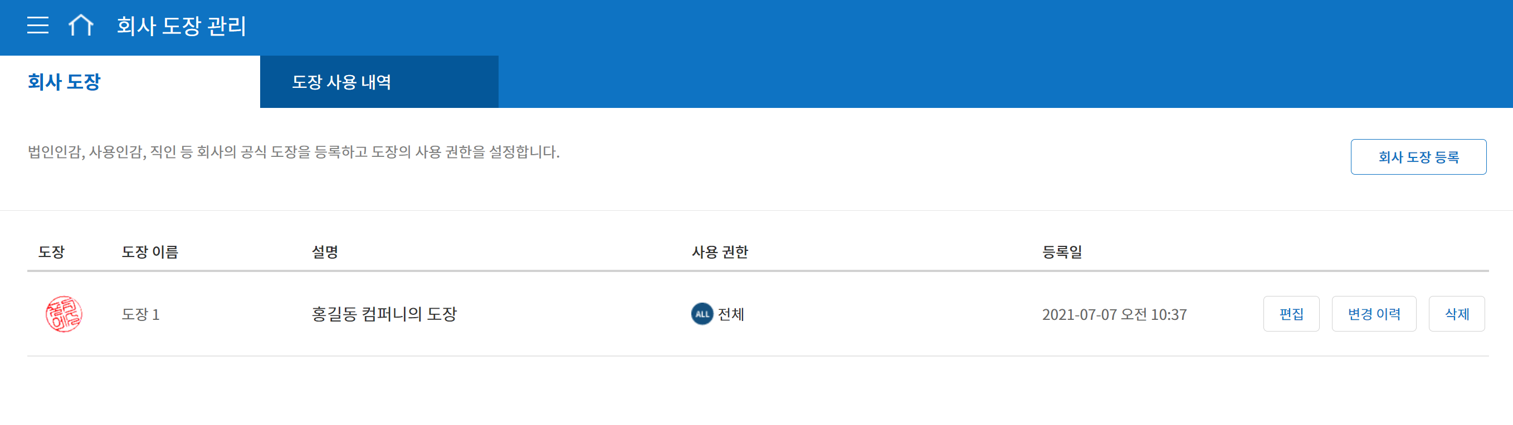Click the 사용 권한 column header
Image resolution: width=1513 pixels, height=425 pixels.
tap(720, 252)
